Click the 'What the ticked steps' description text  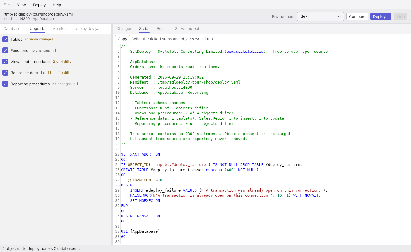[x=173, y=39]
